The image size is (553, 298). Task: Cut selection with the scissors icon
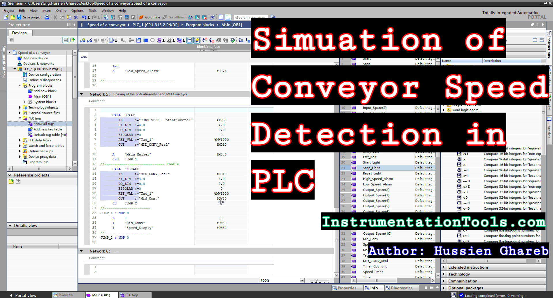(55, 17)
